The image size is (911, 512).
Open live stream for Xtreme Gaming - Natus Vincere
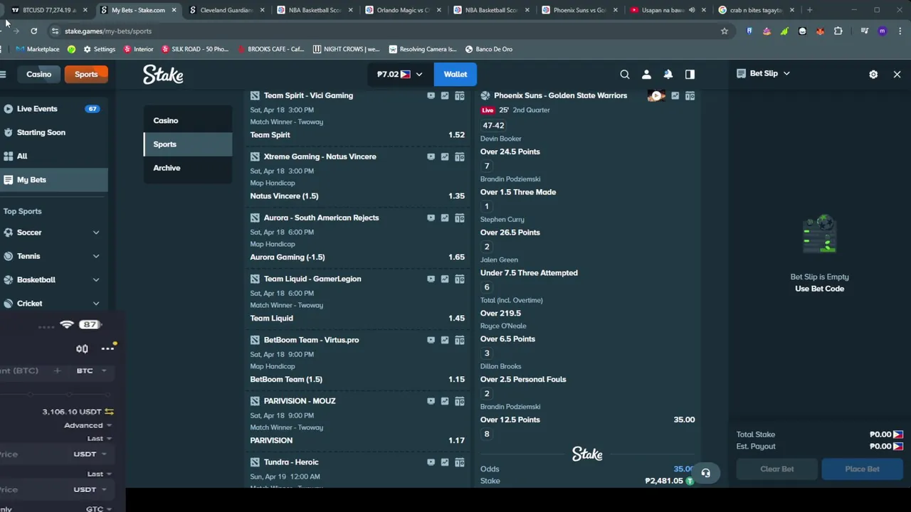(431, 156)
